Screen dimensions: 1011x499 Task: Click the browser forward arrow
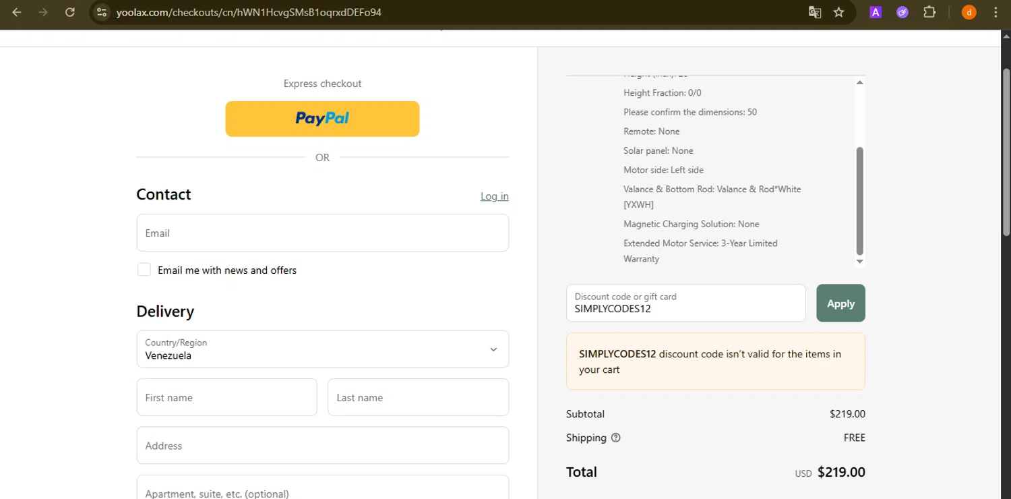43,12
